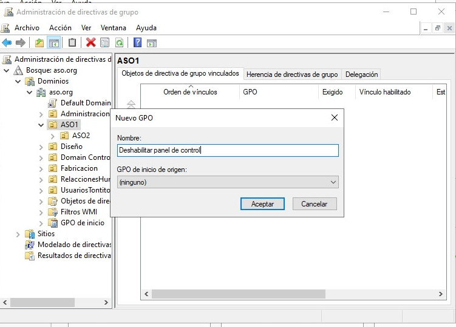This screenshot has height=327, width=456.
Task: Click the clipboard paste toolbar icon
Action: point(72,42)
